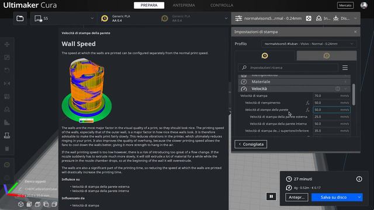Viewport: 374px width, 210px height.
Task: Click the extruder 2 Generic PLA icon
Action: click(165, 18)
